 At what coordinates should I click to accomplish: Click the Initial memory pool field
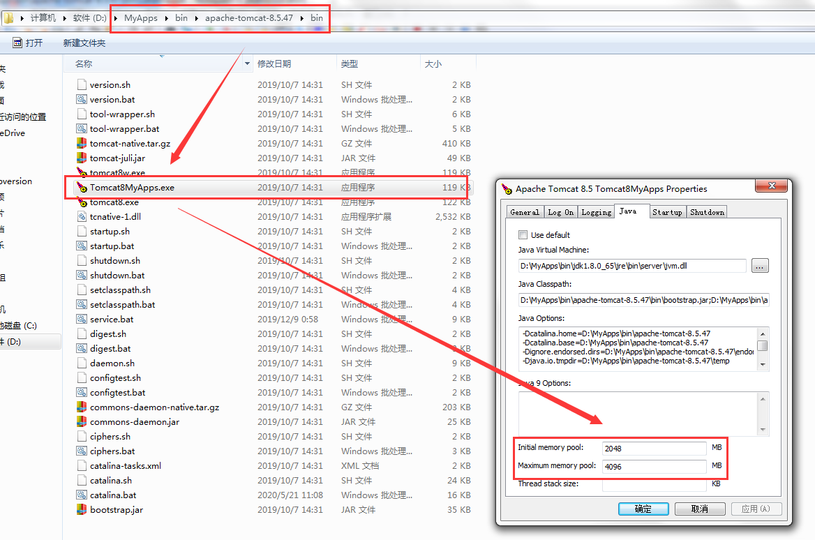(x=655, y=448)
